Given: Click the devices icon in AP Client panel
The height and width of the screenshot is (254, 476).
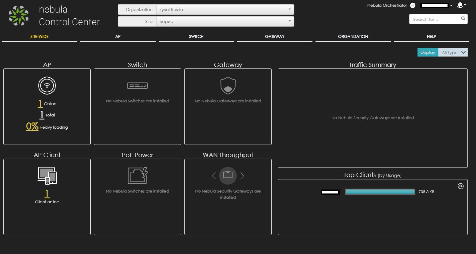Looking at the screenshot, I should click(47, 176).
